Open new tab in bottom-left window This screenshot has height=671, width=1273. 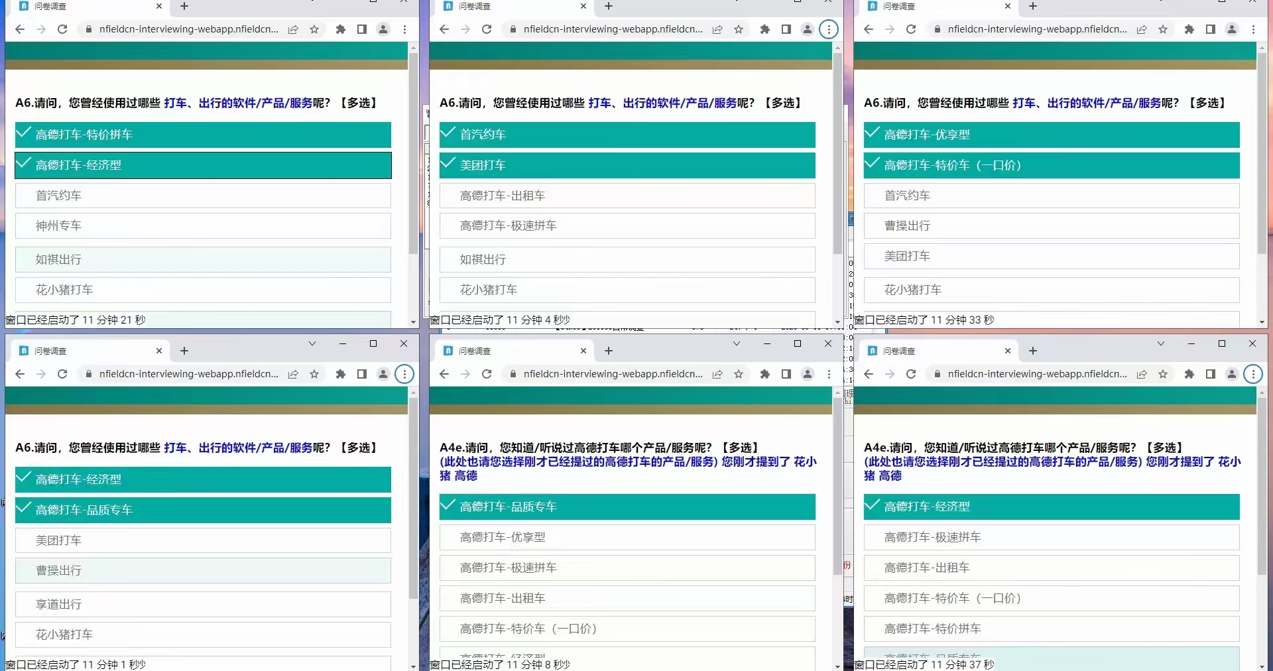[x=184, y=351]
